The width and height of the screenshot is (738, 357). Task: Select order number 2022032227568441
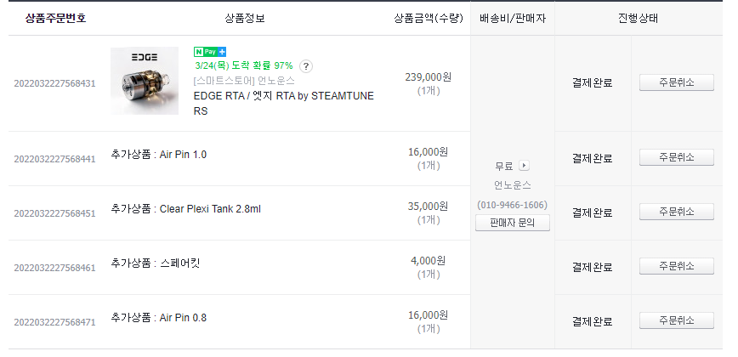pos(54,159)
